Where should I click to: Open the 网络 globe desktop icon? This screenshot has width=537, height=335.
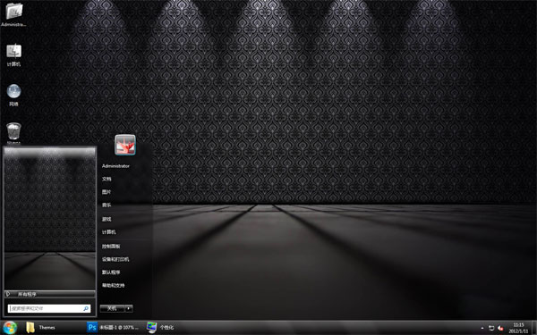13,95
